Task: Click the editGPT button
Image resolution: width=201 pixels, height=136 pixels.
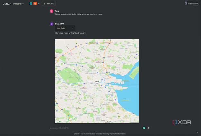Action: [49, 4]
